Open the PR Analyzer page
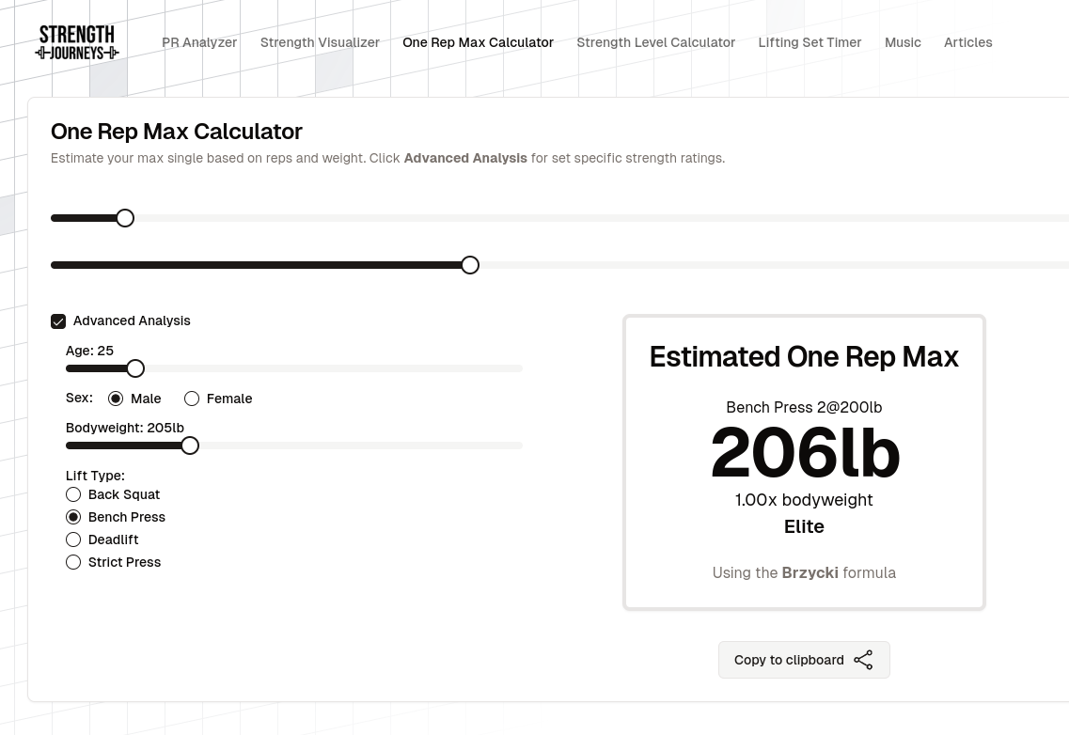The image size is (1069, 735). 199,42
